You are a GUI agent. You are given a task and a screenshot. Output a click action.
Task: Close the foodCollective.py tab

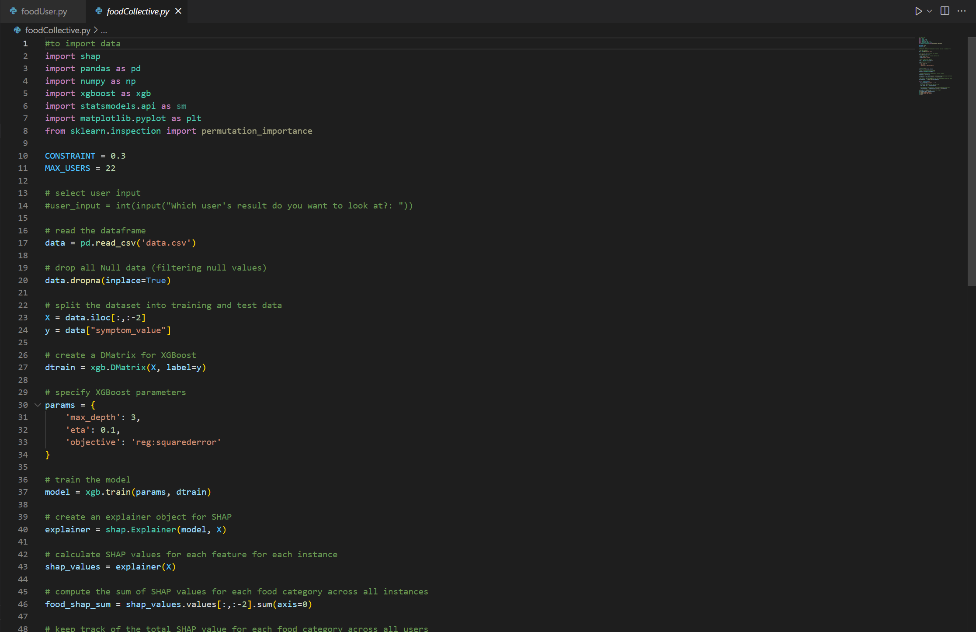point(178,11)
